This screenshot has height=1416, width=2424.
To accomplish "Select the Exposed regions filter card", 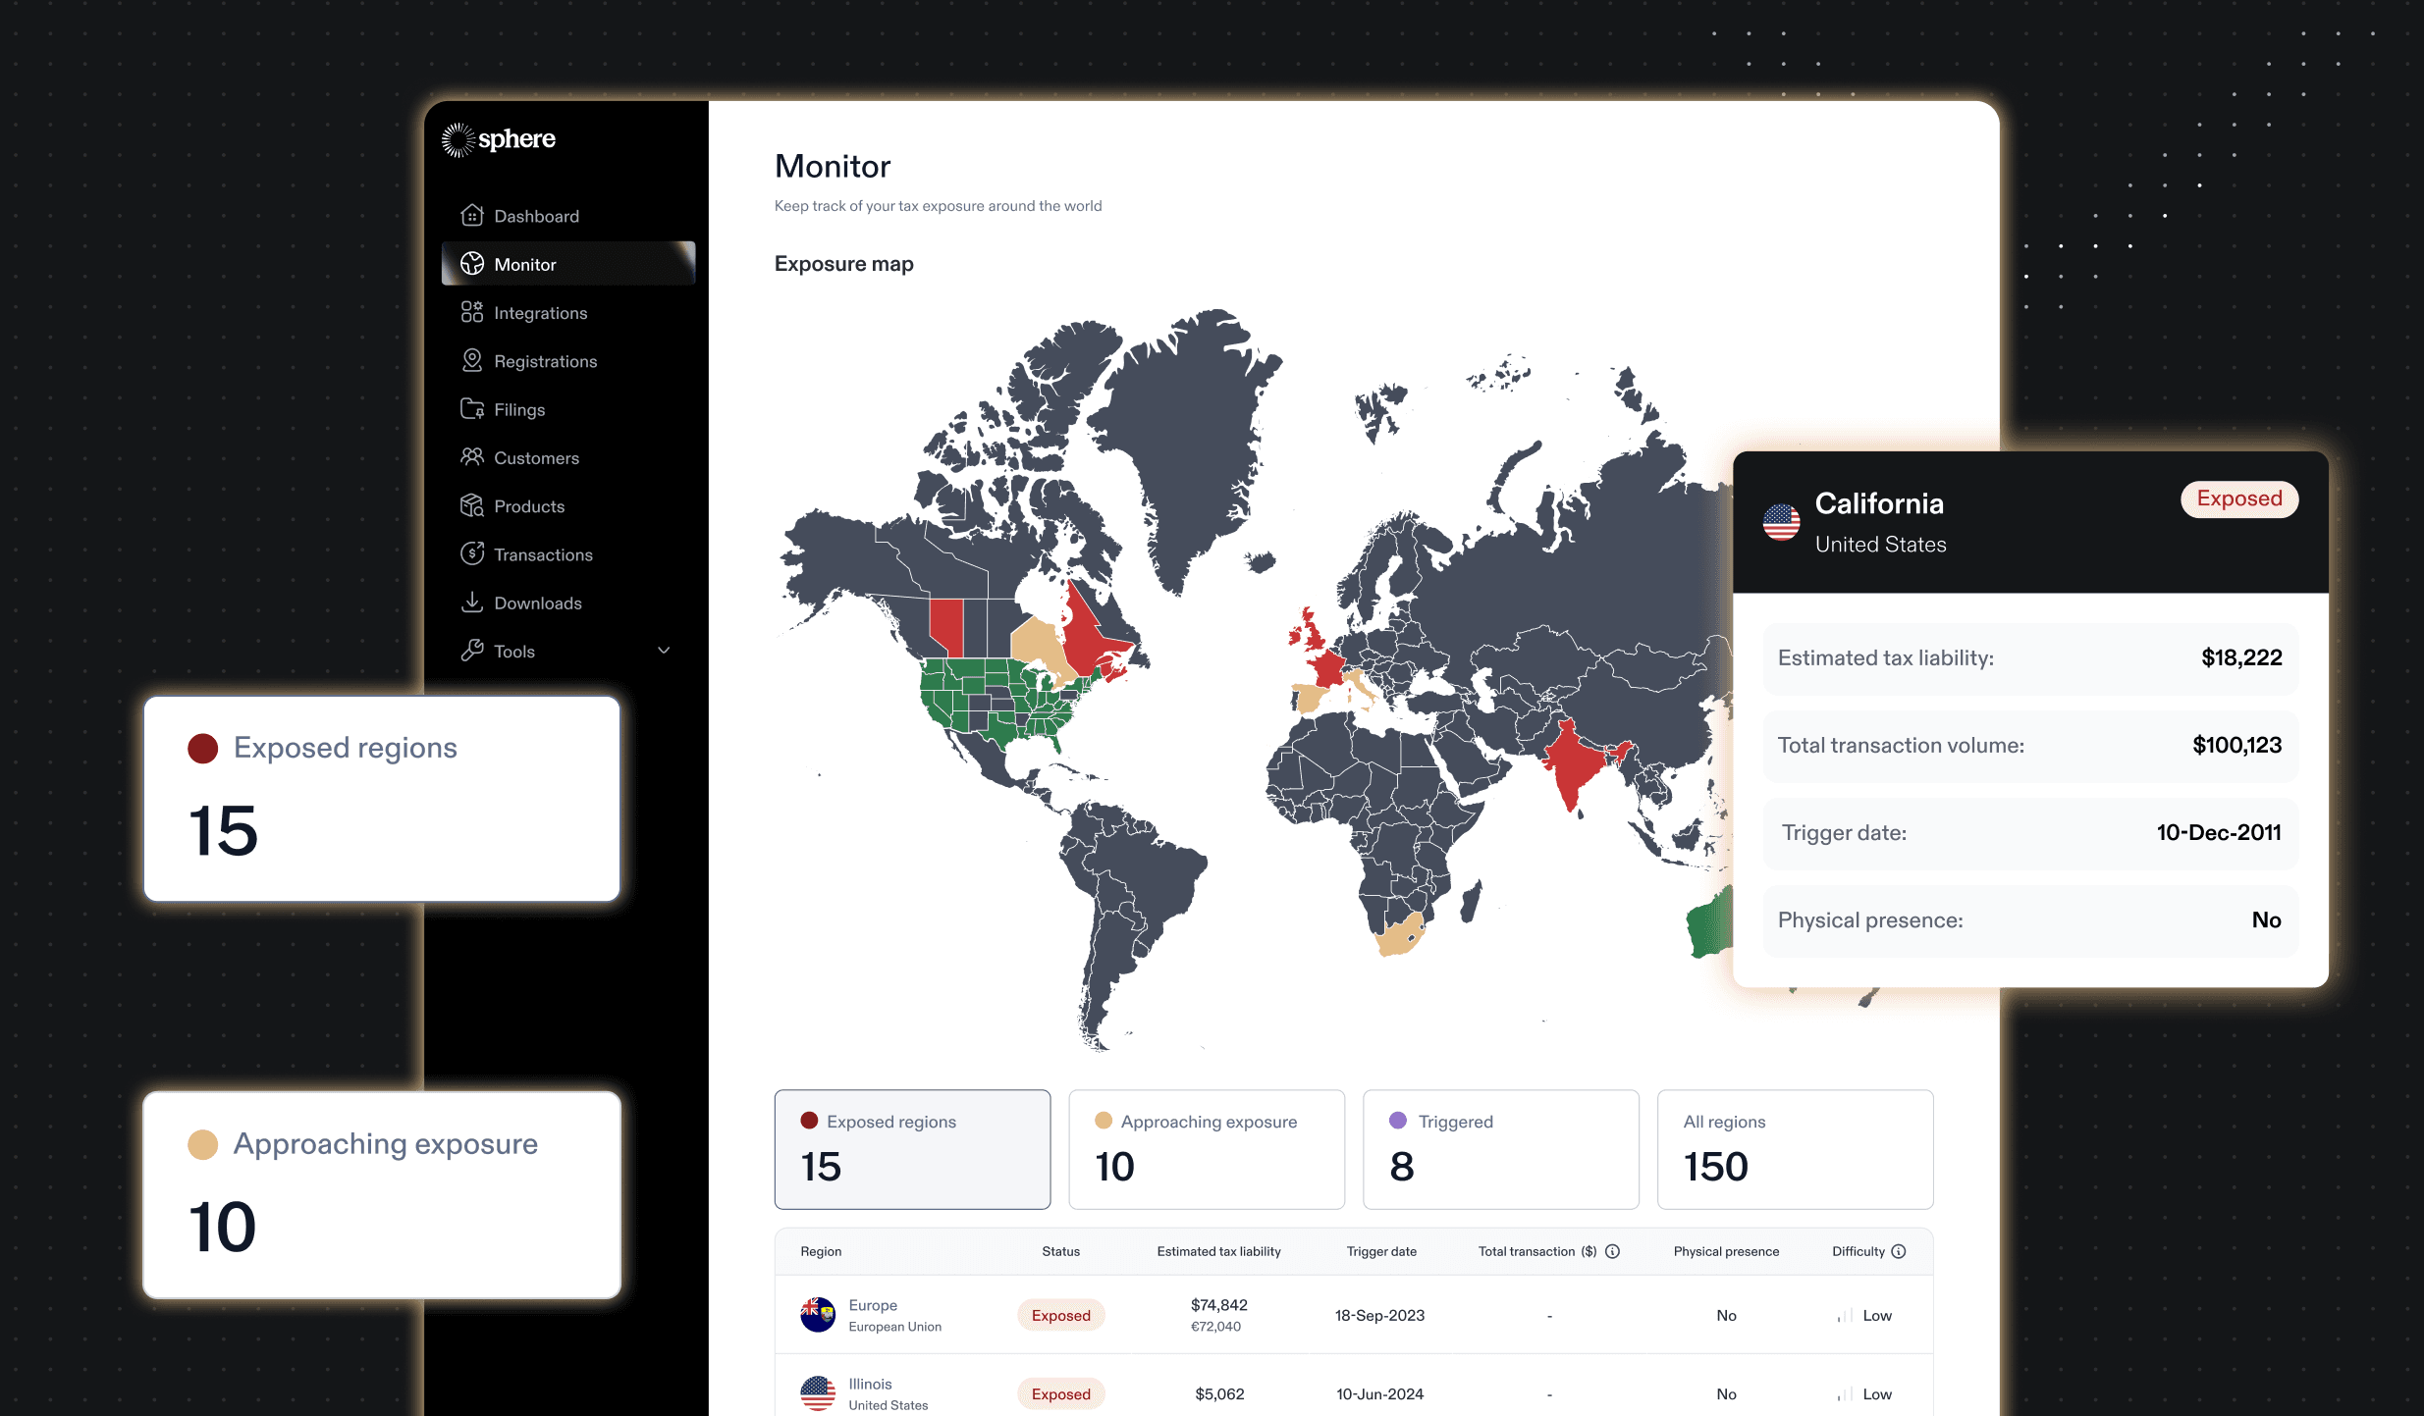I will pos(911,1148).
